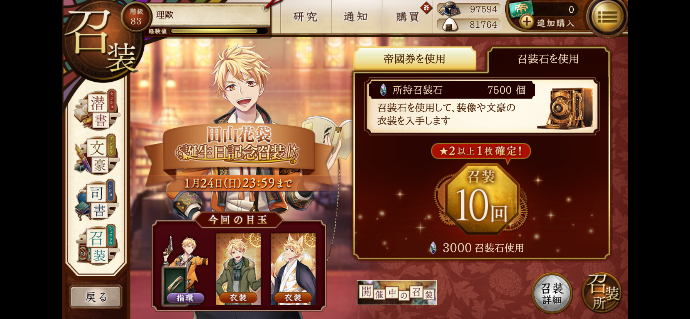The height and width of the screenshot is (319, 690).
Task: Tap the 追加購入 plus icon
Action: pyautogui.click(x=526, y=22)
